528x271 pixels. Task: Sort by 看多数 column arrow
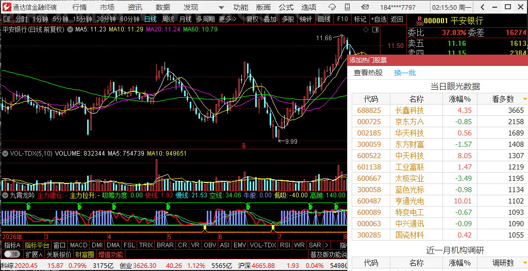point(524,99)
